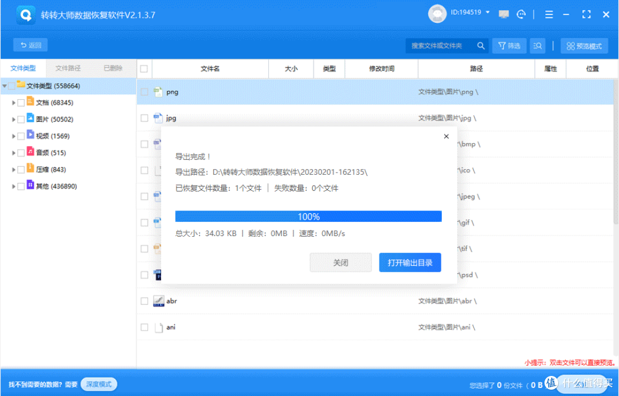Click the monitor screen icon in title bar
Viewport: 619px width, 396px height.
(x=503, y=14)
